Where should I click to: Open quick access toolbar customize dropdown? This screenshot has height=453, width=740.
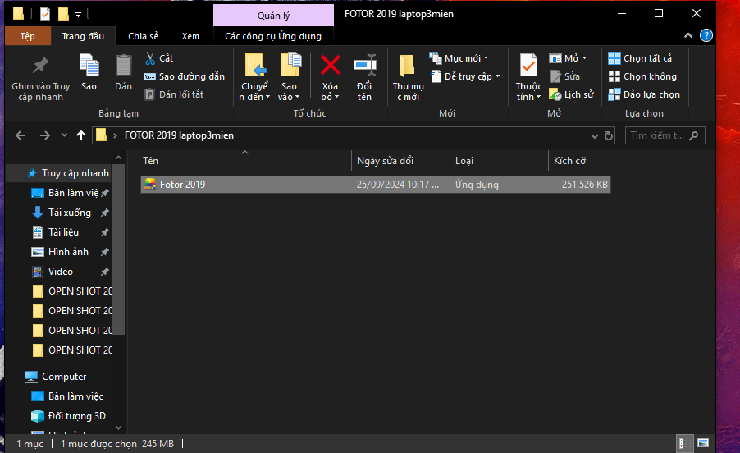pyautogui.click(x=78, y=15)
